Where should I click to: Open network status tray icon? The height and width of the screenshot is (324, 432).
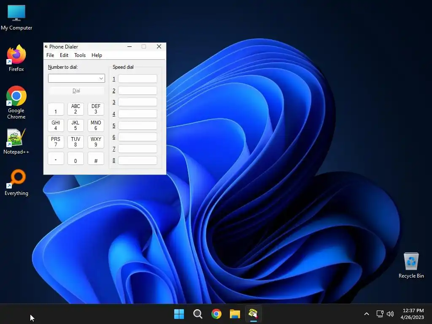(380, 314)
